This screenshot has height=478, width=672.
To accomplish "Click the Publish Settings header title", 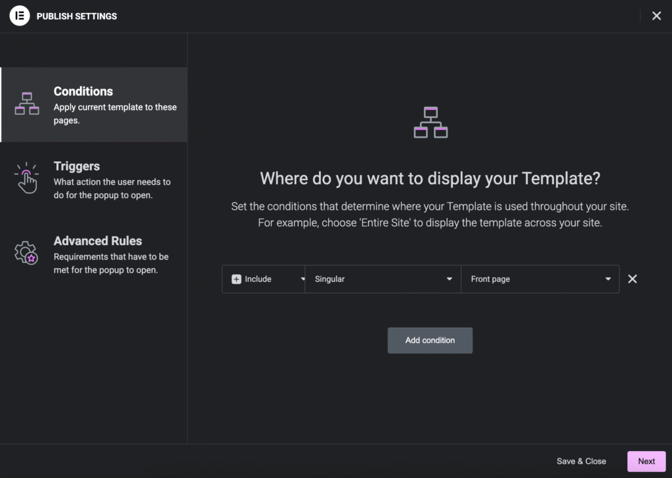I will coord(77,16).
